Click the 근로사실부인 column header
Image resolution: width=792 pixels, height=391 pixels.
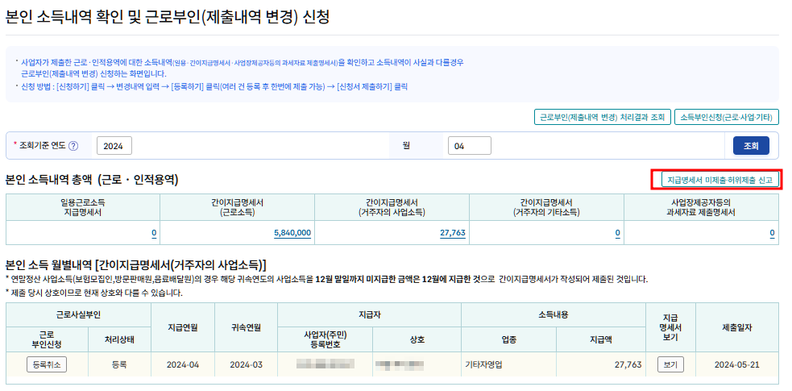click(78, 314)
